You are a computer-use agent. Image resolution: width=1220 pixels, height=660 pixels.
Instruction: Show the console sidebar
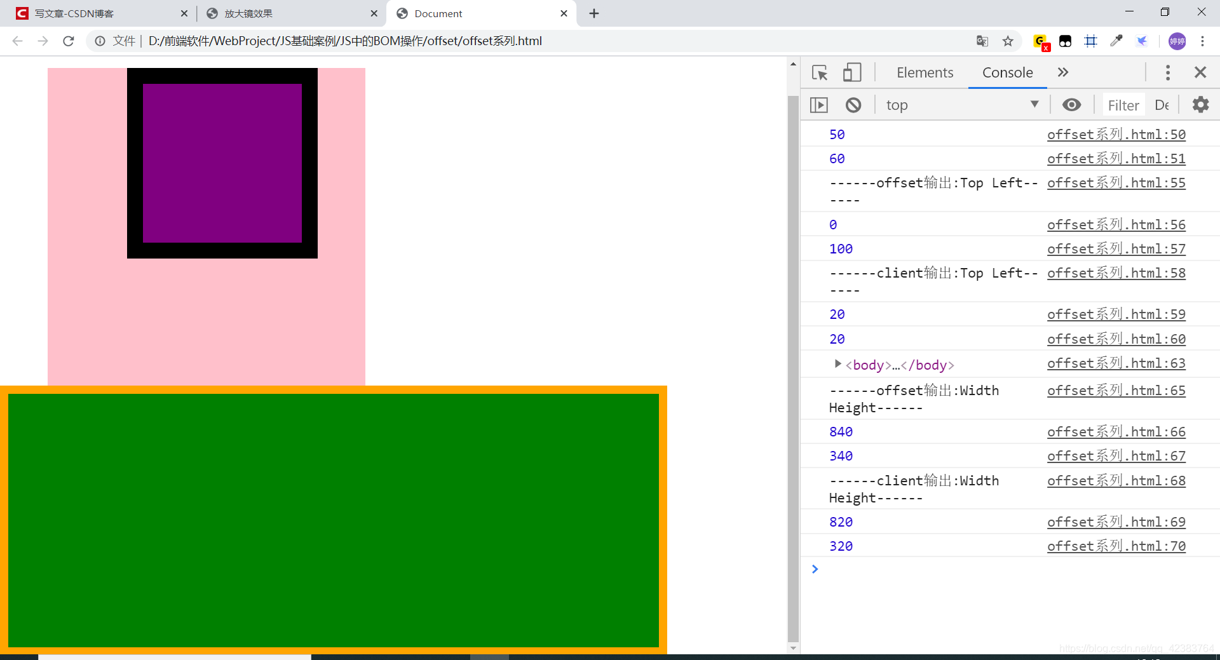(x=819, y=105)
